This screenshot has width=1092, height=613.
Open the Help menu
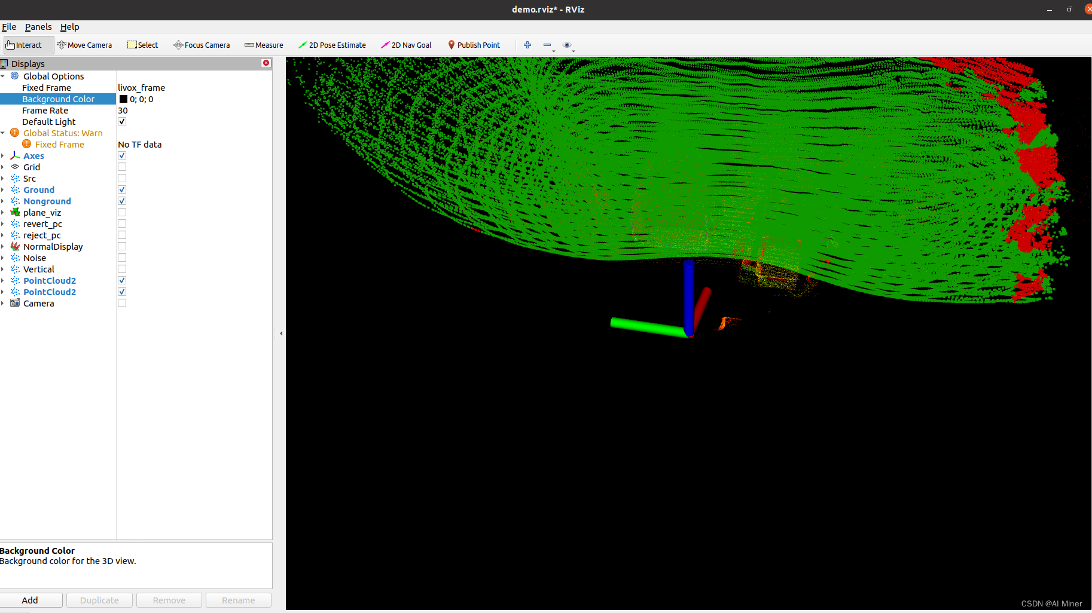click(x=69, y=27)
